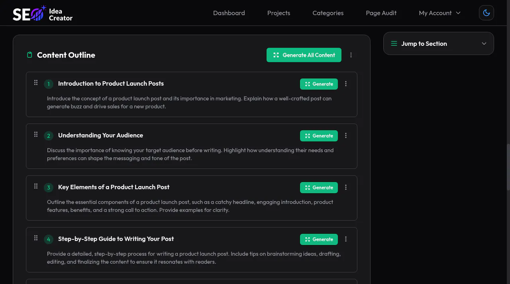
Task: Open the Dashboard page
Action: (229, 13)
